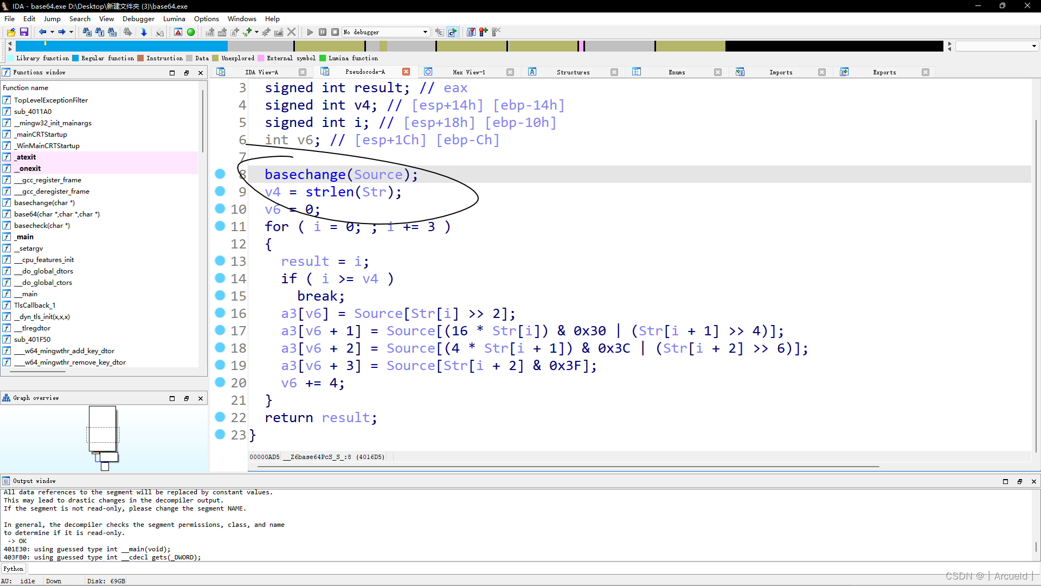The image size is (1041, 586).
Task: Close the Graph overview panel
Action: pyautogui.click(x=201, y=398)
